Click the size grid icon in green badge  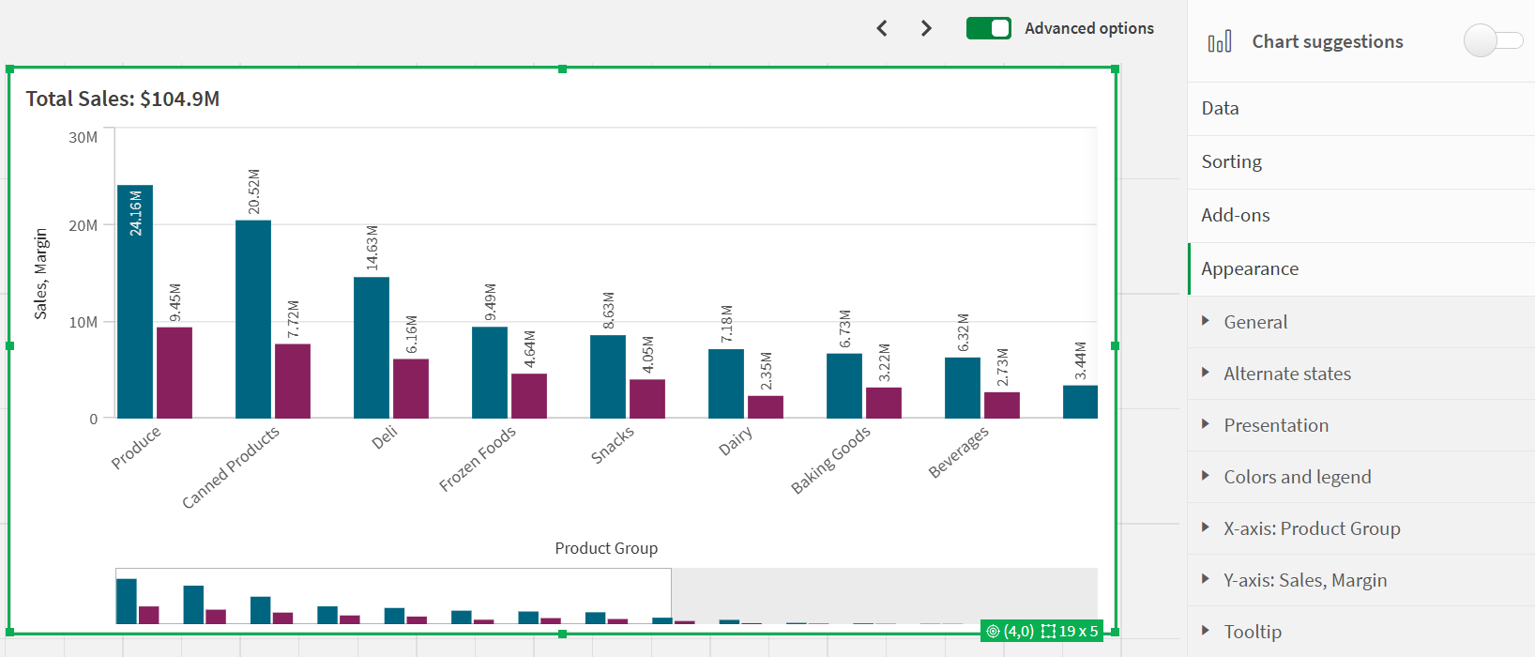1048,632
